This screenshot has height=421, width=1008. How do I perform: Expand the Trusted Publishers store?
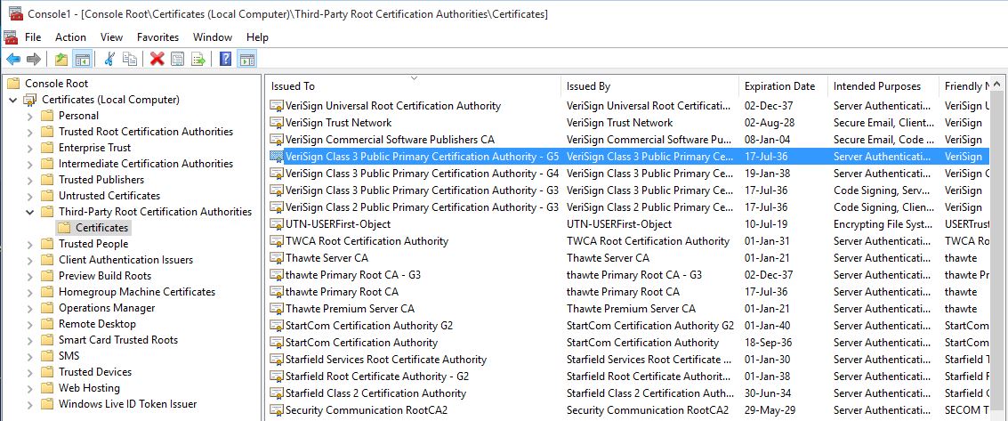(29, 180)
